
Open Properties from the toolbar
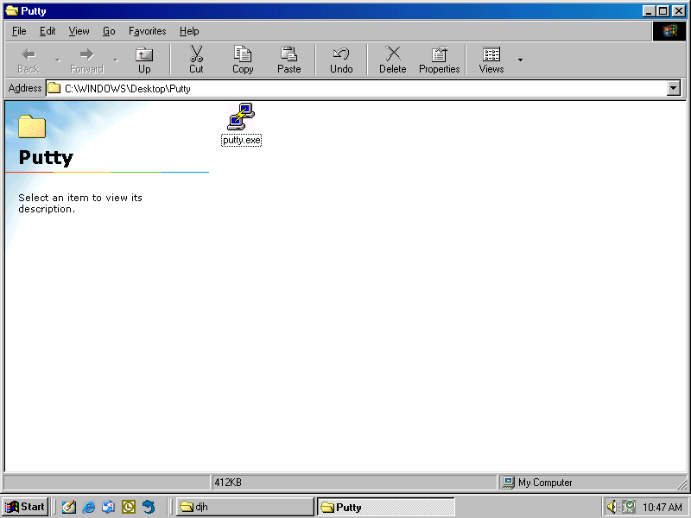pyautogui.click(x=439, y=60)
